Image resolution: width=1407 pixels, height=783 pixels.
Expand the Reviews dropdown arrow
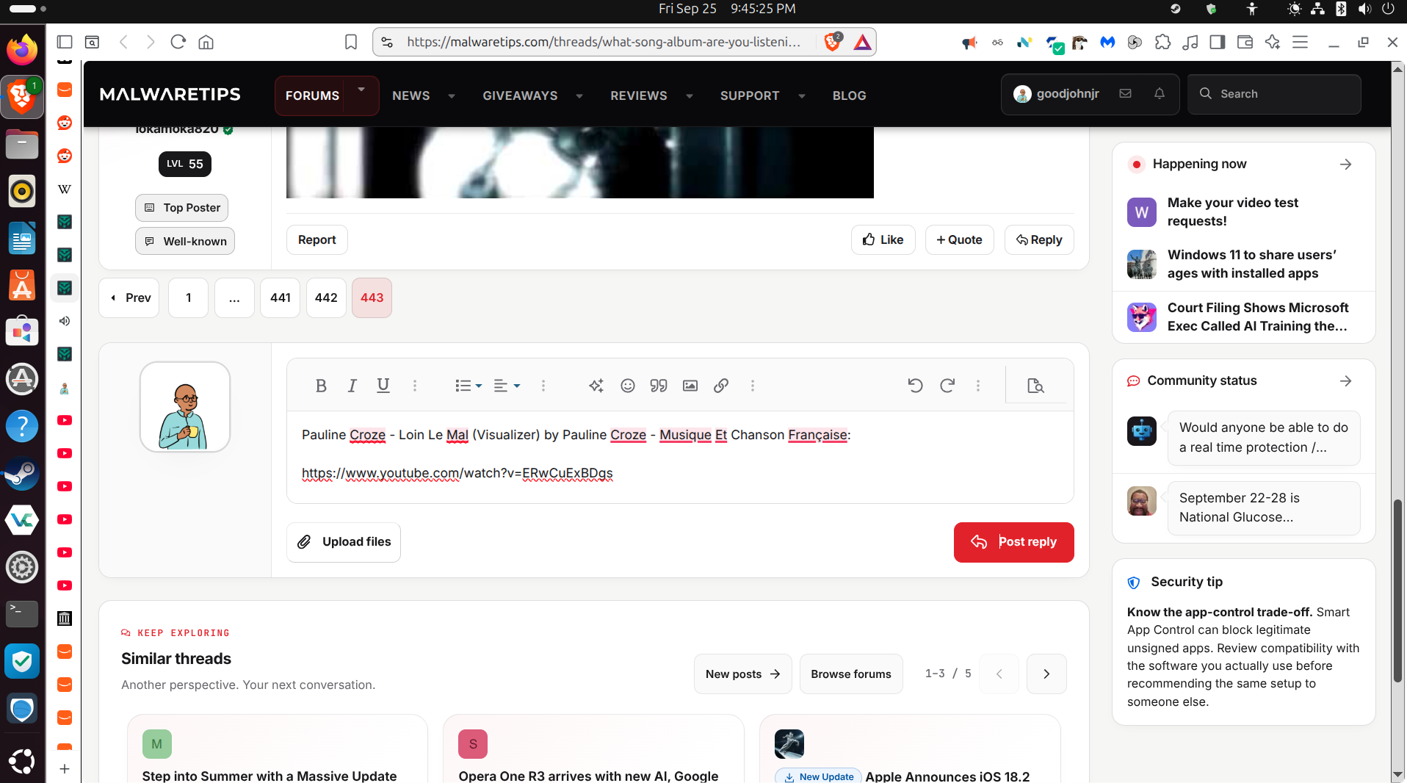pos(690,96)
